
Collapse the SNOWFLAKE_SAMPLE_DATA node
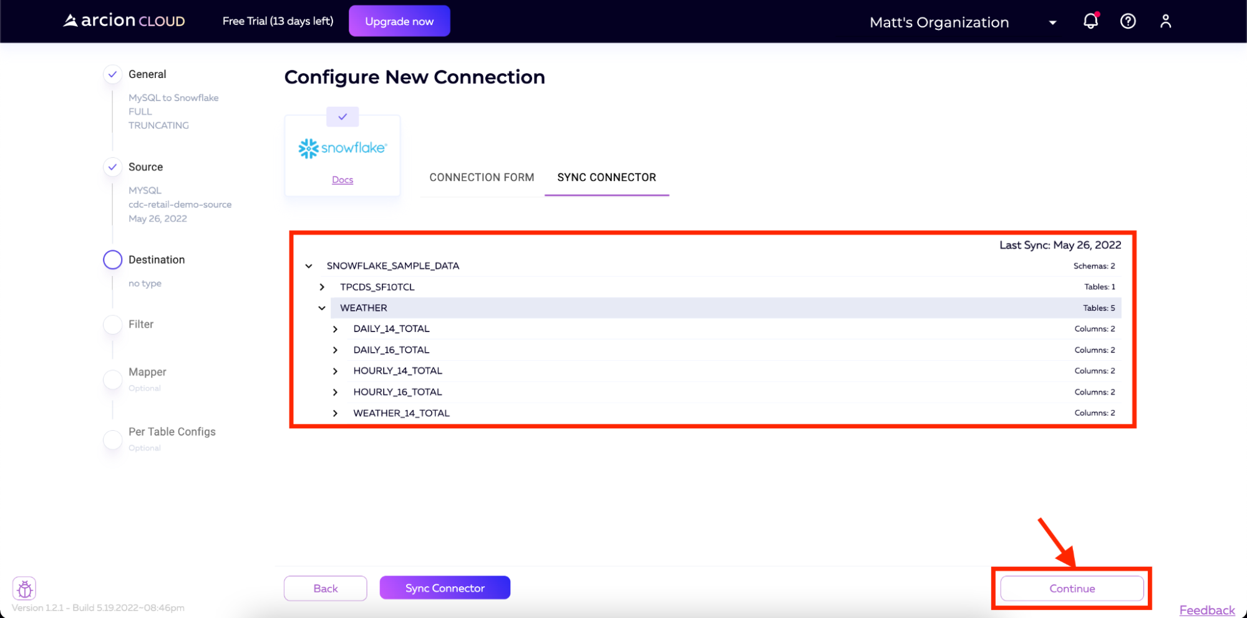click(309, 266)
